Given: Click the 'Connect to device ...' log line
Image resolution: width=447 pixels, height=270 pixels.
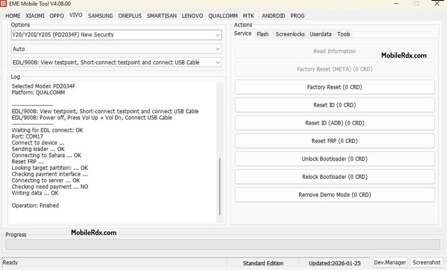Looking at the screenshot, I should 38,143.
